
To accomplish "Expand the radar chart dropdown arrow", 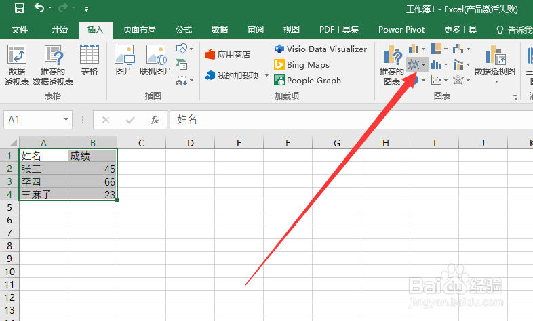I will tap(469, 81).
